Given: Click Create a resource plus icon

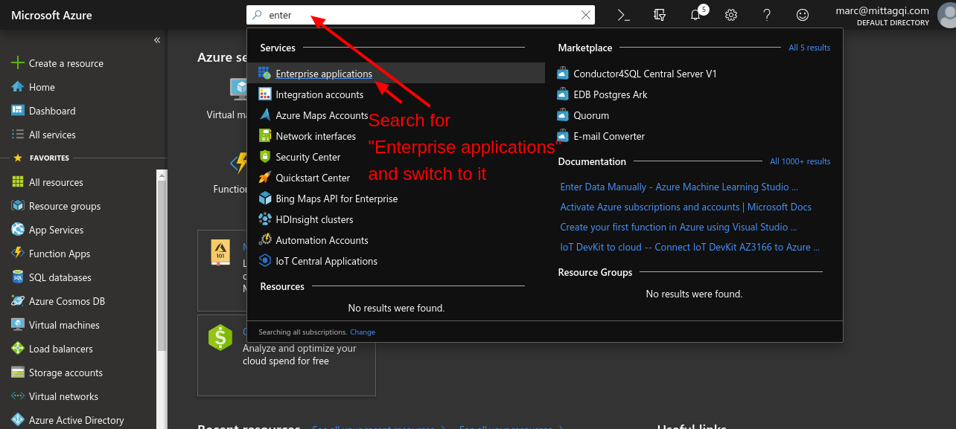Looking at the screenshot, I should (18, 63).
